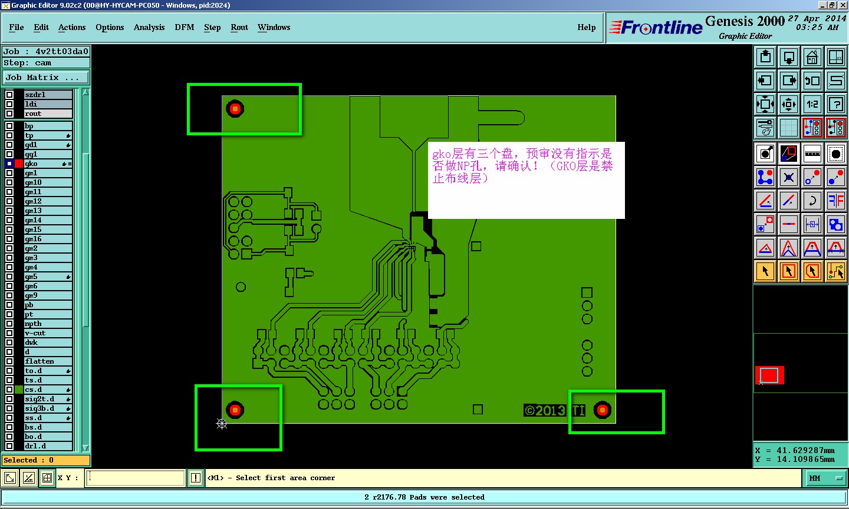Click the overlapping blue shapes icon
The image size is (849, 509).
coord(836,224)
